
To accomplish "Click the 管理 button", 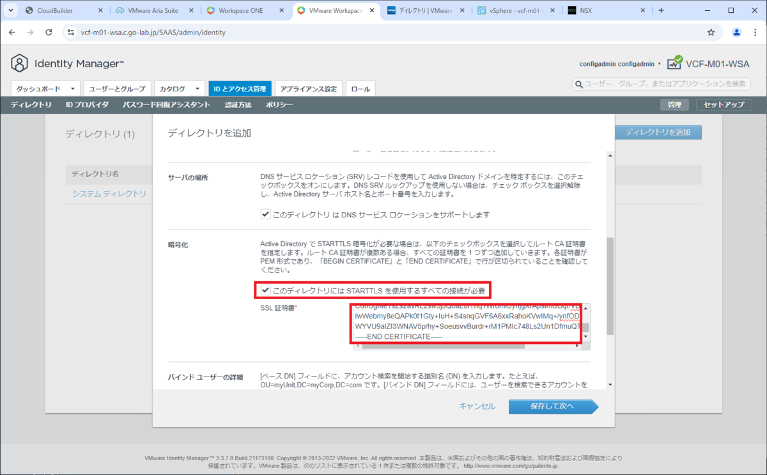I will [674, 105].
